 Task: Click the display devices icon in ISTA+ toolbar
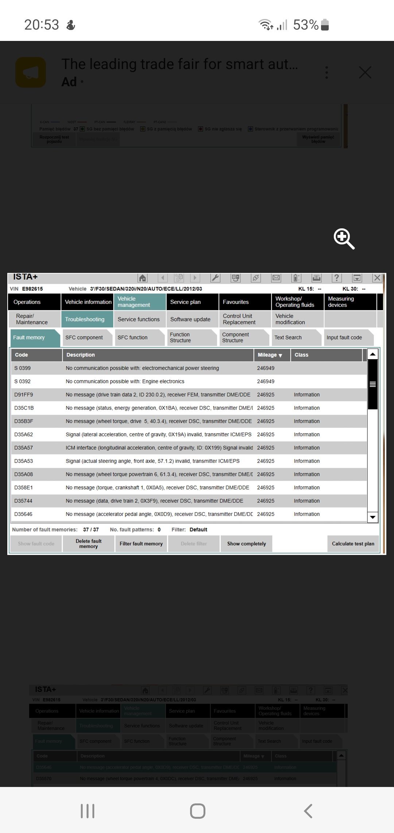236,278
